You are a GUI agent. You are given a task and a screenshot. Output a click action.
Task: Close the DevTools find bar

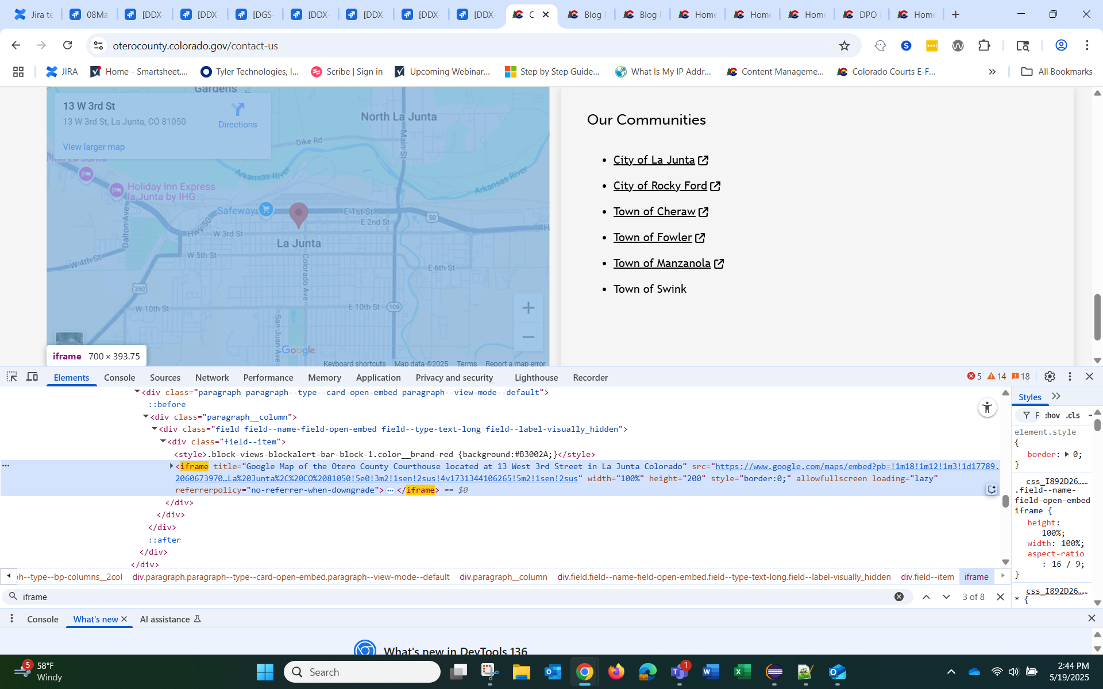[x=1000, y=597]
